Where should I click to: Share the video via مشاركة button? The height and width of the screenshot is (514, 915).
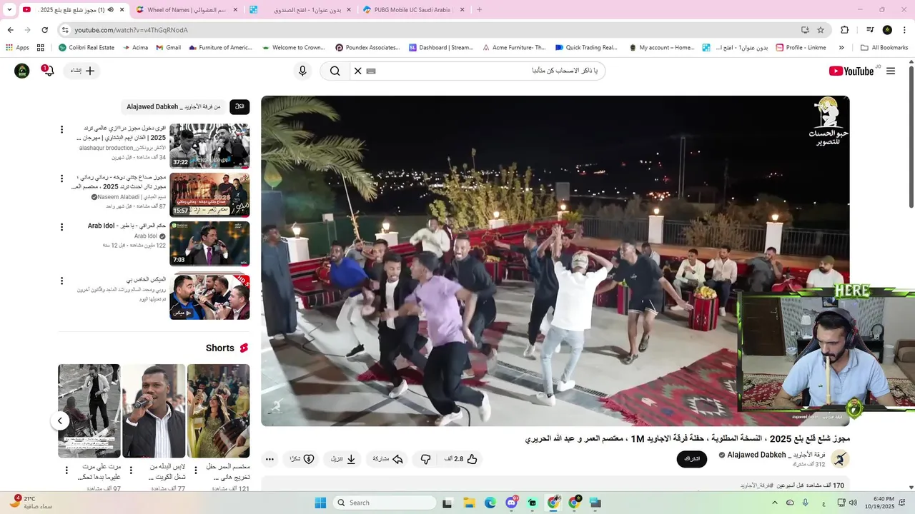point(388,459)
